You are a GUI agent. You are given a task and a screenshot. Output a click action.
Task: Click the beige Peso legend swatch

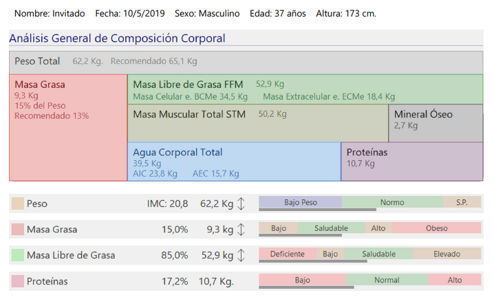(18, 203)
